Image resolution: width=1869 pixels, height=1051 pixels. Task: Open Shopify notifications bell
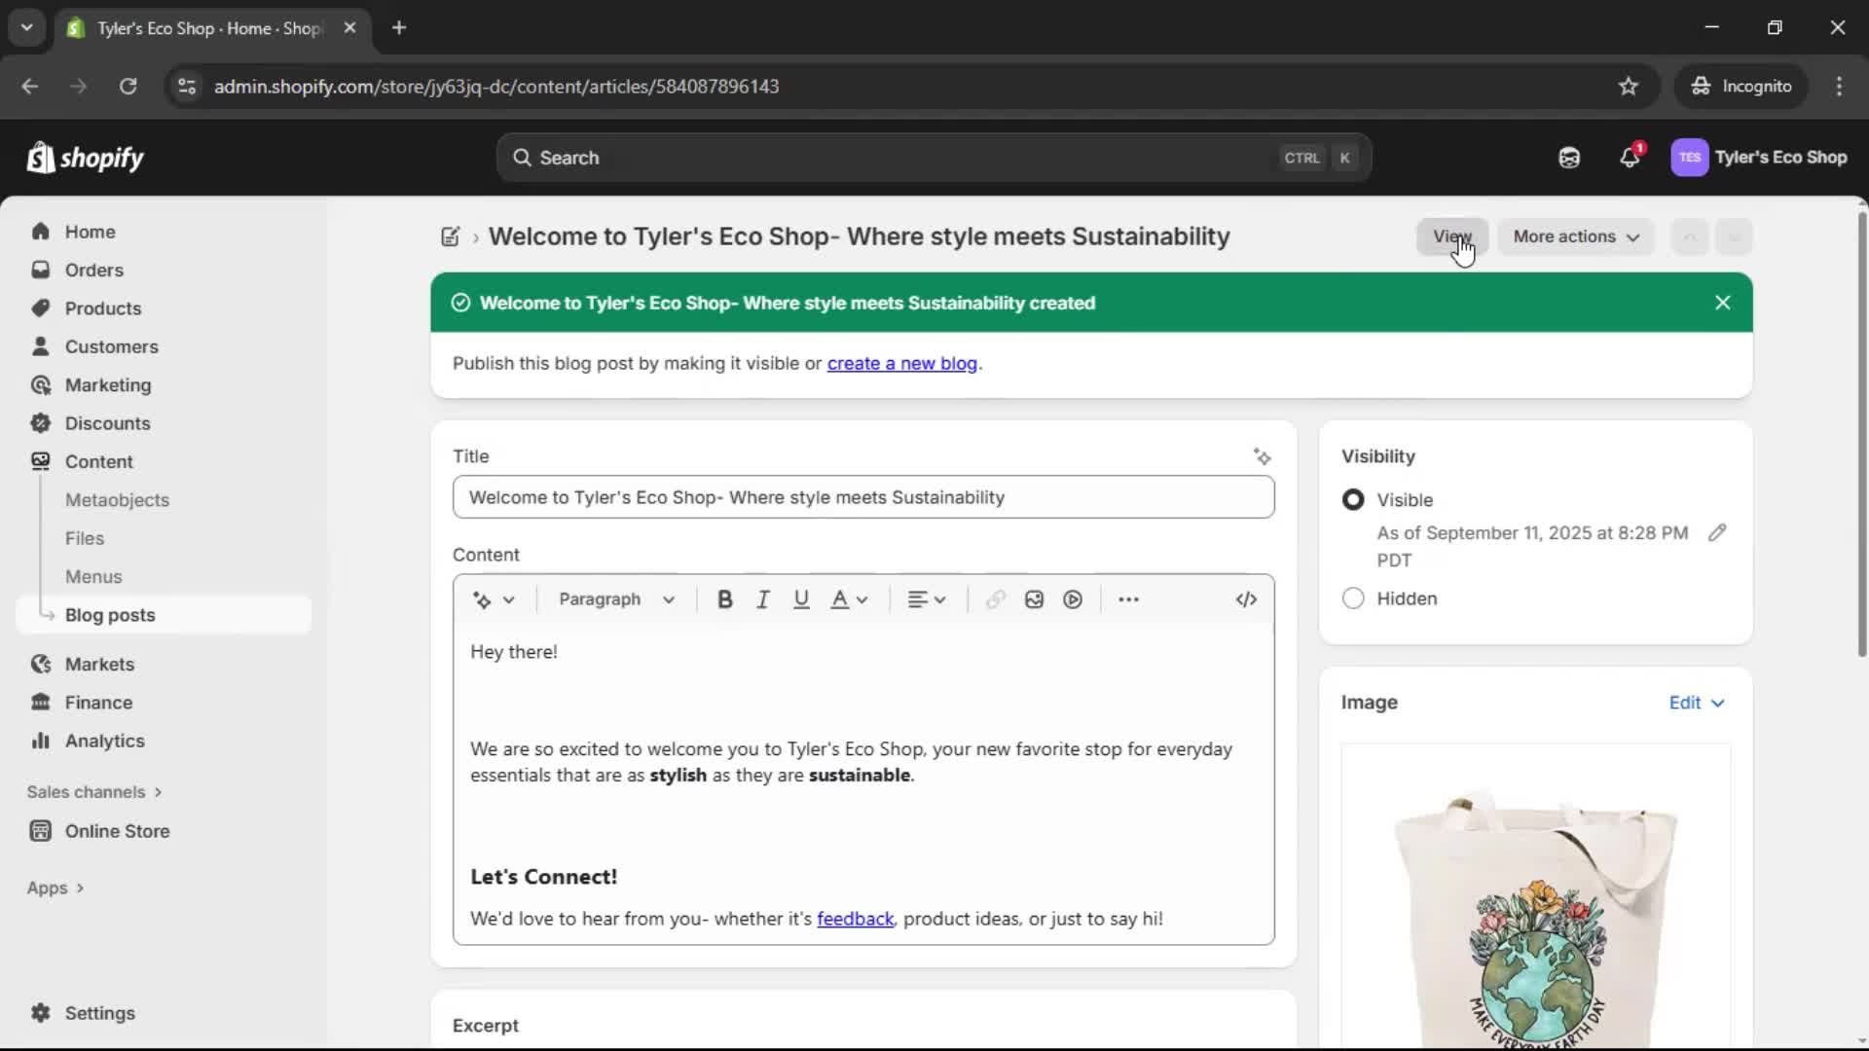coord(1631,157)
